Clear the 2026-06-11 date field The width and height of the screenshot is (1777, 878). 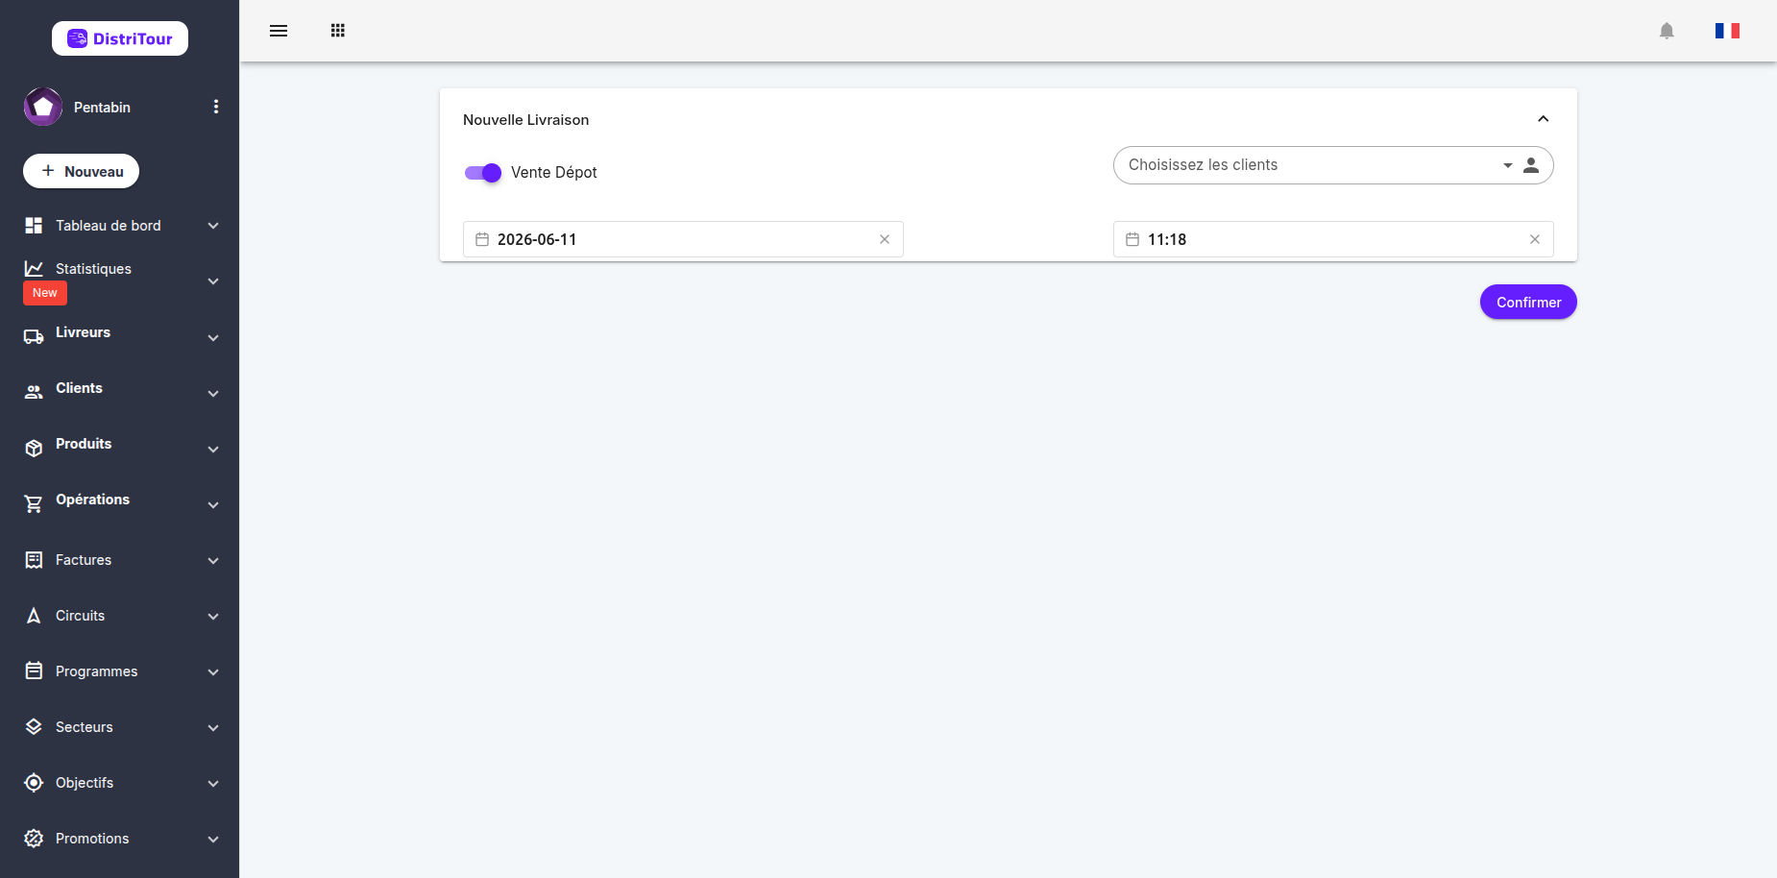point(885,239)
